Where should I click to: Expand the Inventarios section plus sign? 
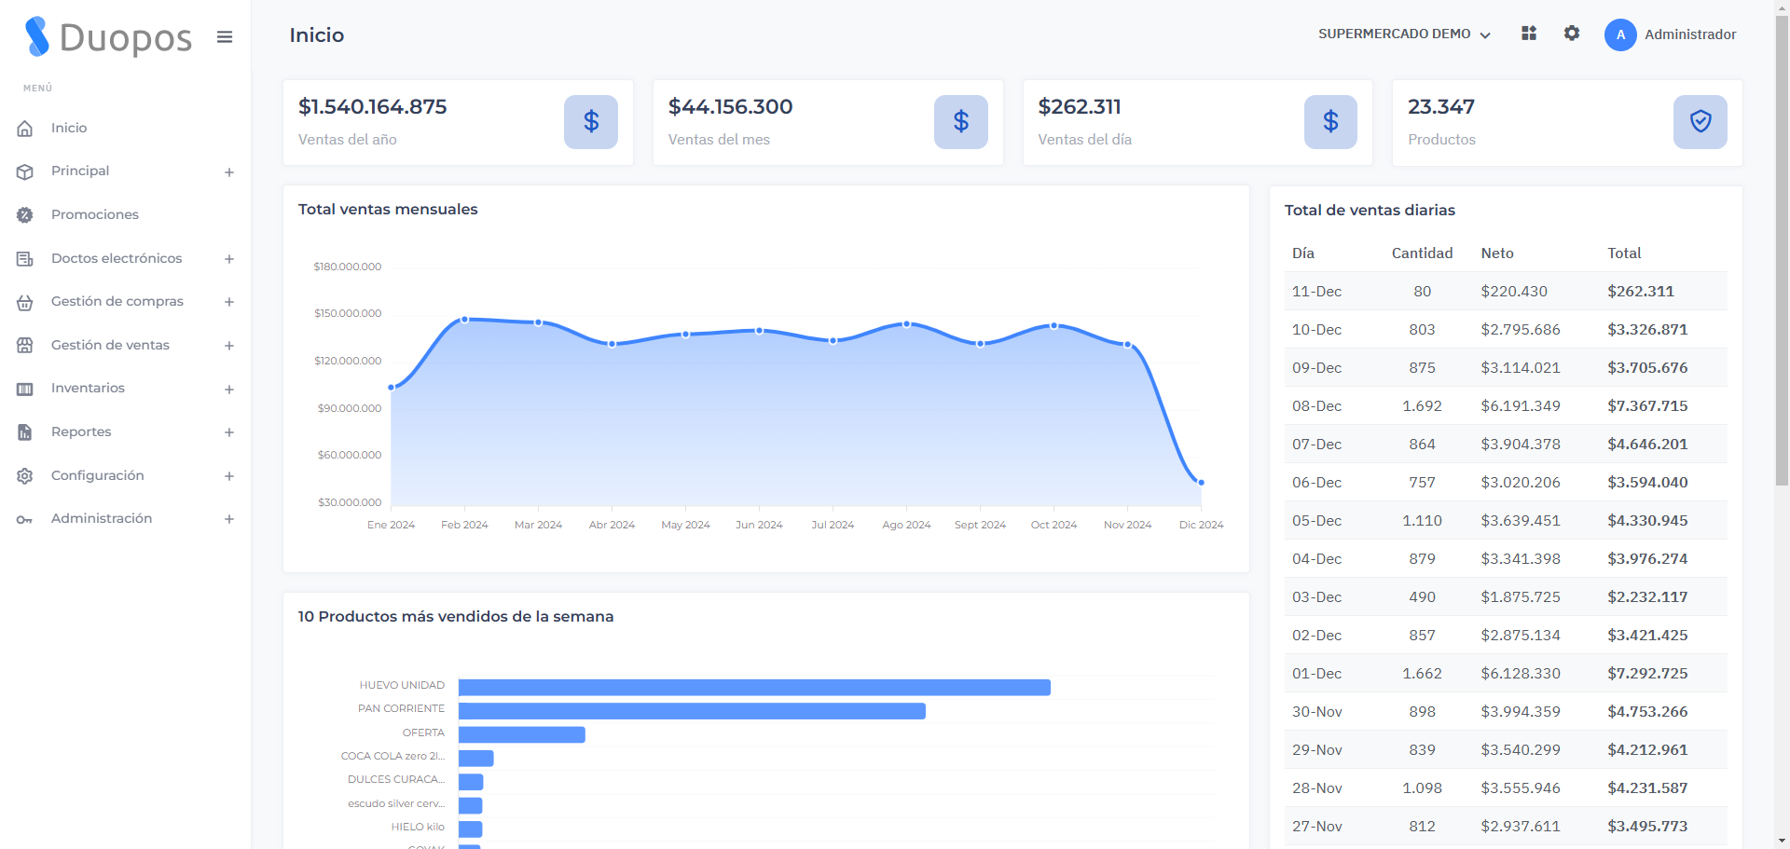coord(229,390)
